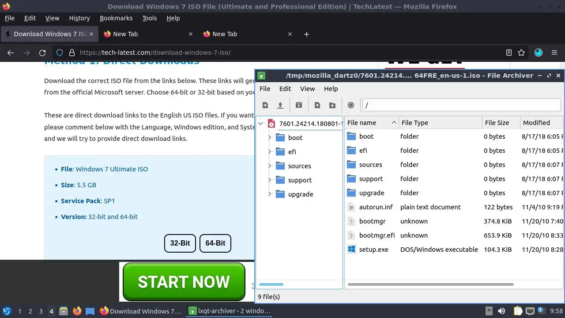Select the setup.exe file row

[x=454, y=250]
